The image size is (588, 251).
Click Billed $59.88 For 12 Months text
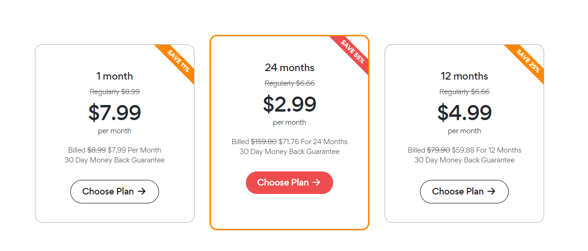tap(464, 150)
